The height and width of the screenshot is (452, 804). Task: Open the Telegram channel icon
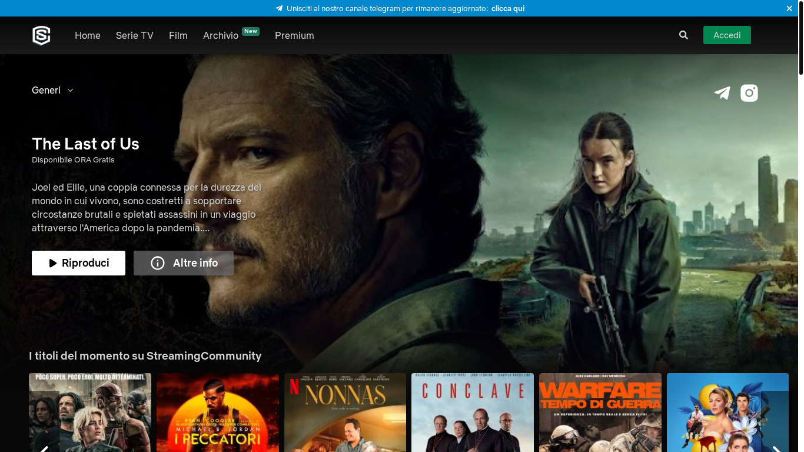(x=722, y=93)
